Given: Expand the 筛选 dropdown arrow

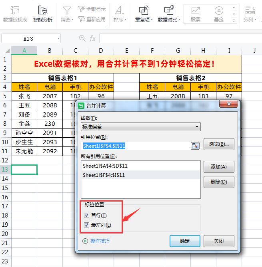Looking at the screenshot, I should coord(72,20).
